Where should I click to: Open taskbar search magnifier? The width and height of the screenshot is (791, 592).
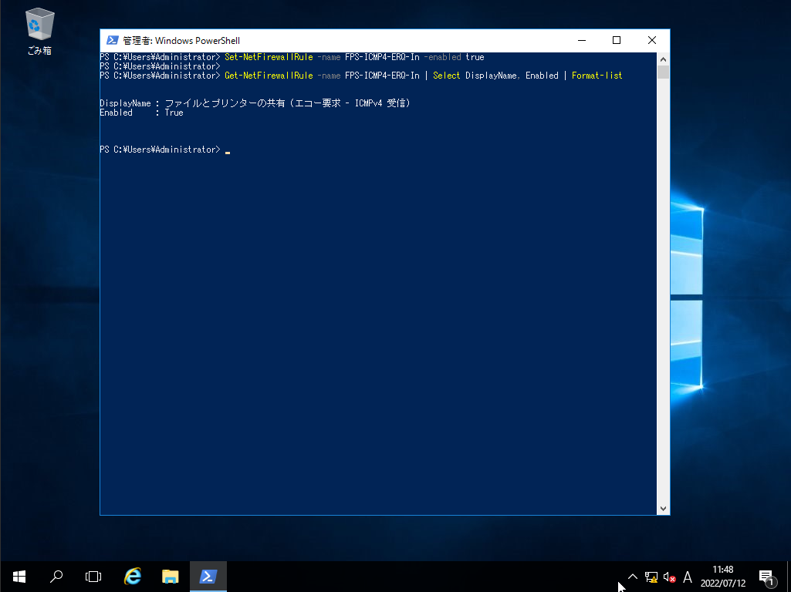point(56,576)
